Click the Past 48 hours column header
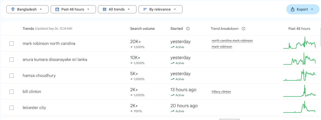Screen dimensions: 321x120 pyautogui.click(x=299, y=29)
